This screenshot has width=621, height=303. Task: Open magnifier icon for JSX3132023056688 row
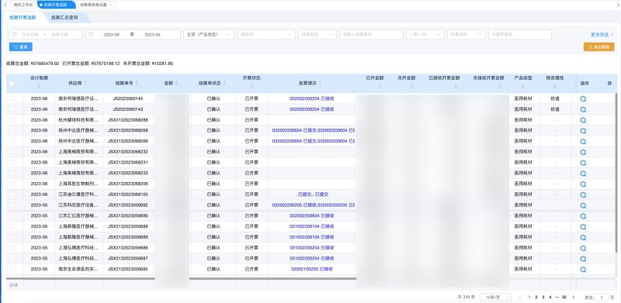point(583,227)
